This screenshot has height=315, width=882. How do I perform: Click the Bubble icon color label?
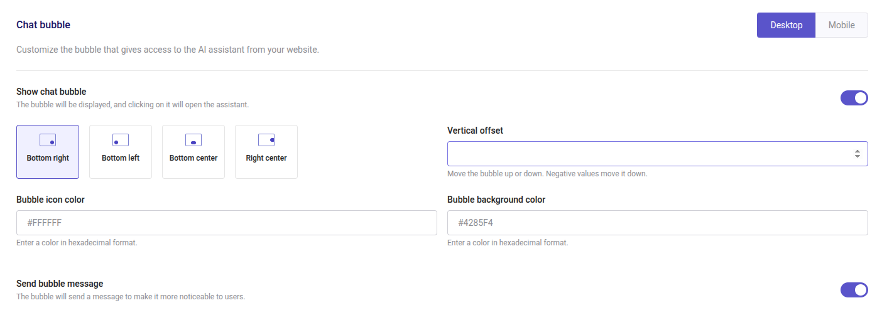50,200
